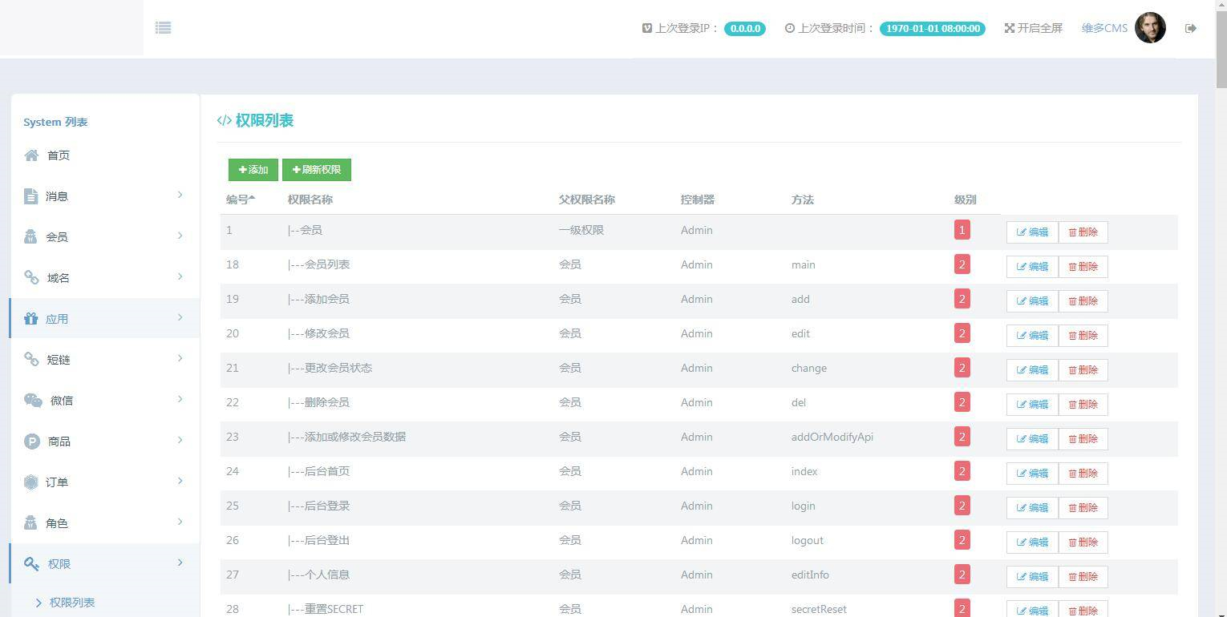
Task: Sort by the 编号 column header
Action: (238, 200)
